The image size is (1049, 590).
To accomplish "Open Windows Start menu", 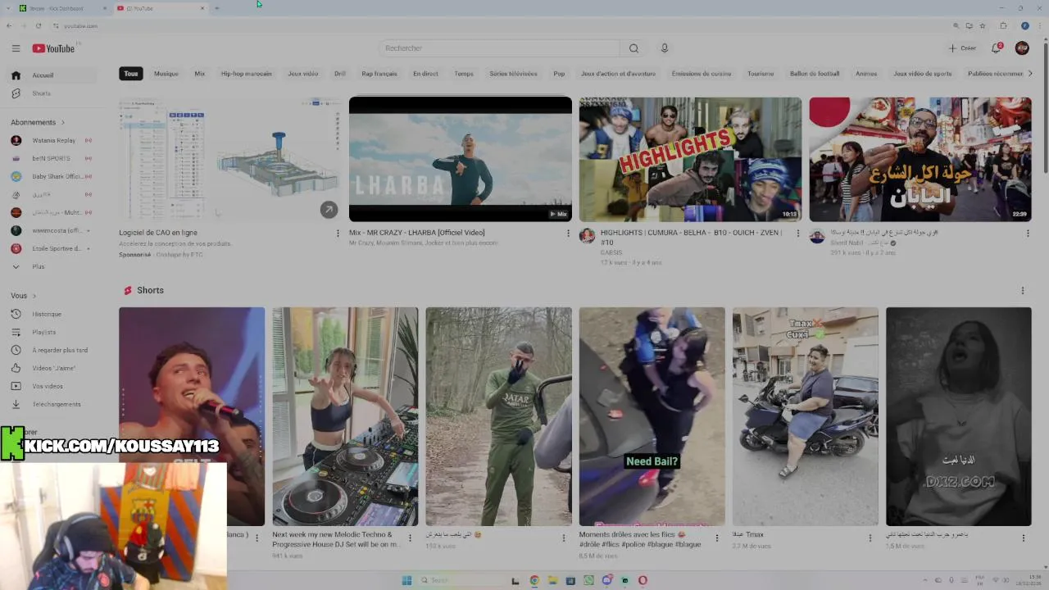I will coord(406,580).
